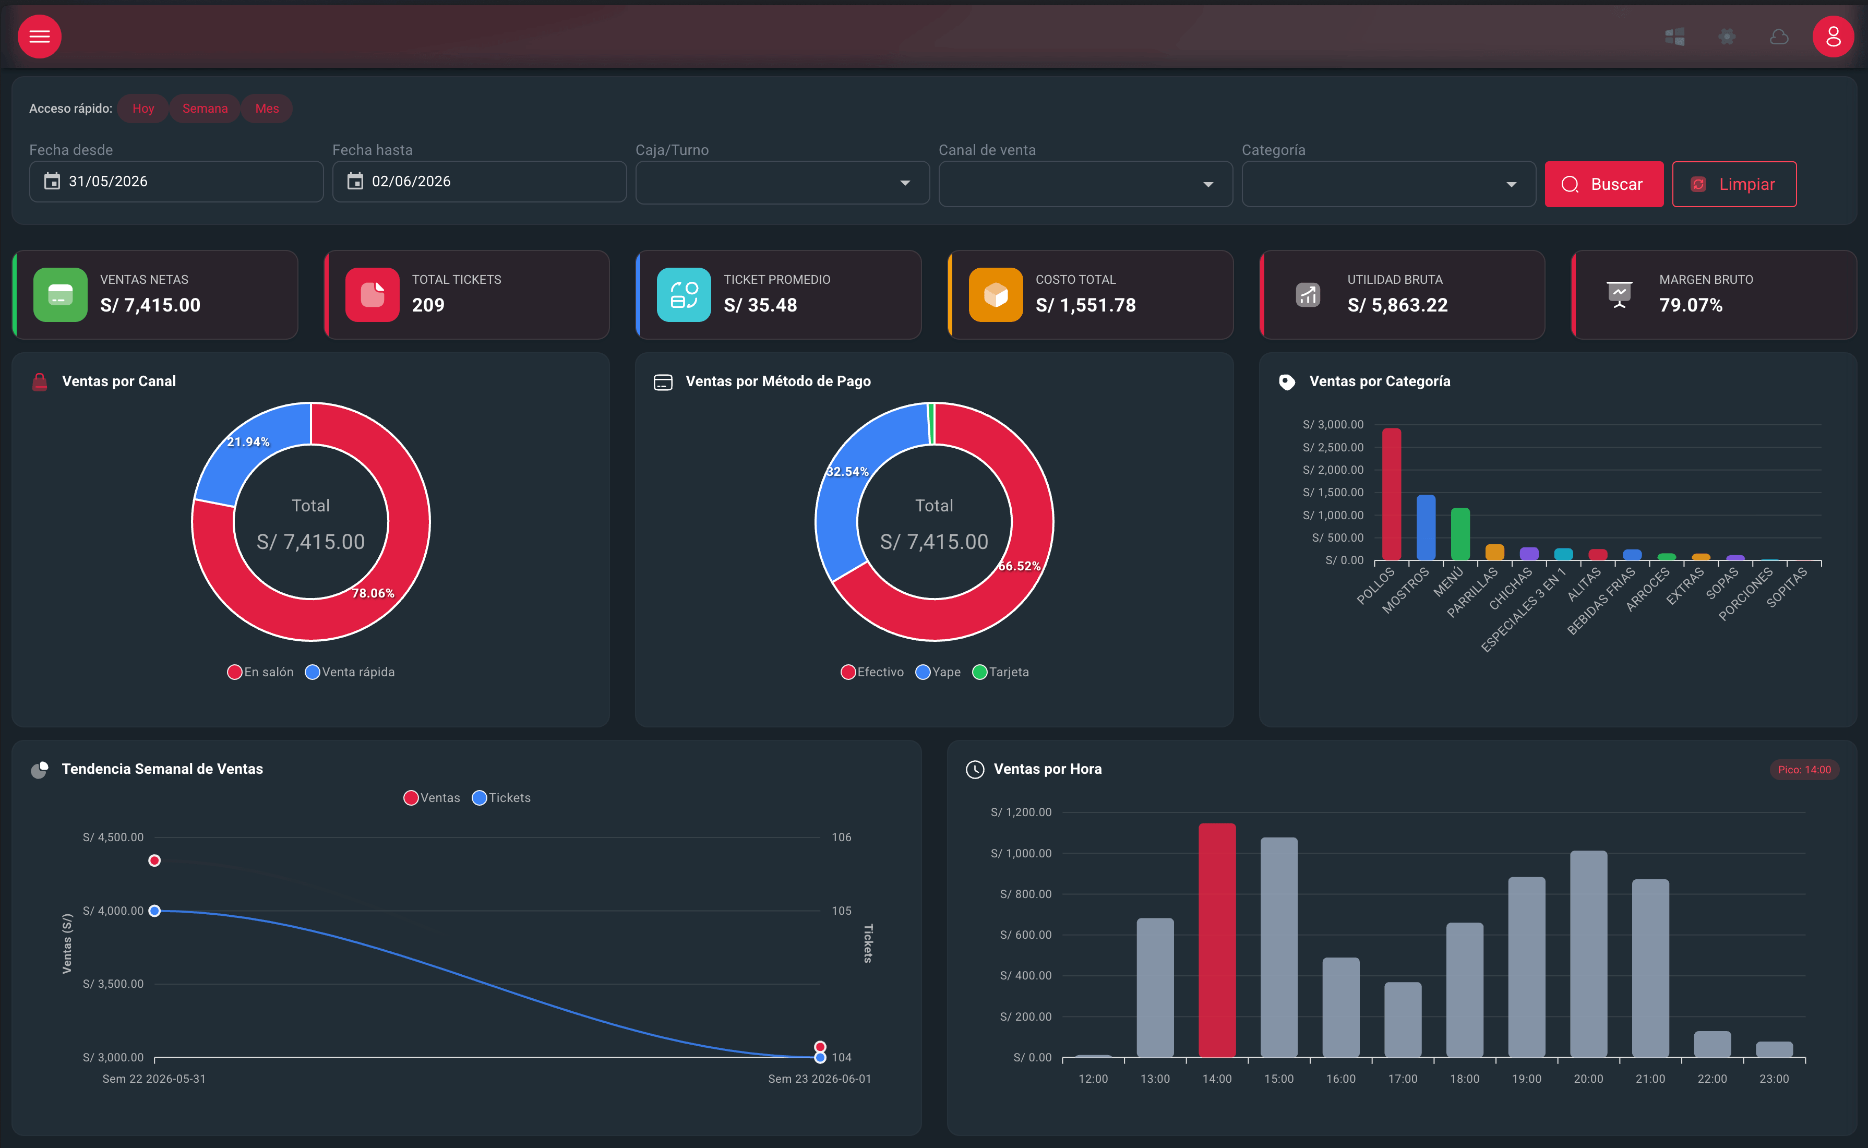Click the cloud icon in header
Image resolution: width=1868 pixels, height=1148 pixels.
coord(1779,37)
